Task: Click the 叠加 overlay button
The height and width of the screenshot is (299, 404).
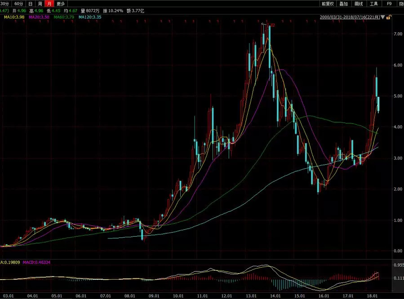Action: (343, 4)
